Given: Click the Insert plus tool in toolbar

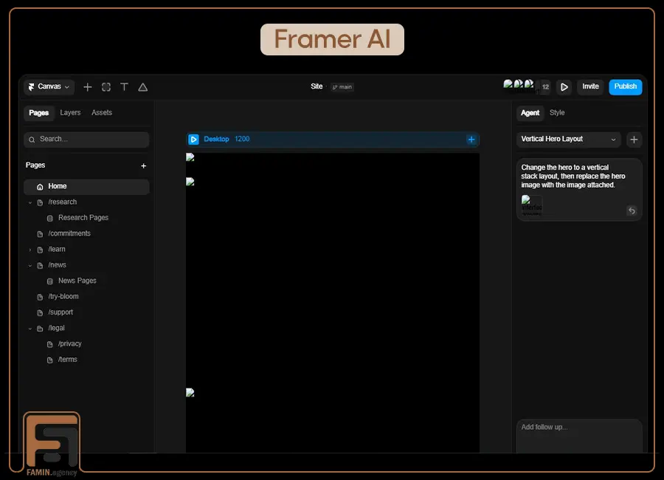Looking at the screenshot, I should (88, 87).
